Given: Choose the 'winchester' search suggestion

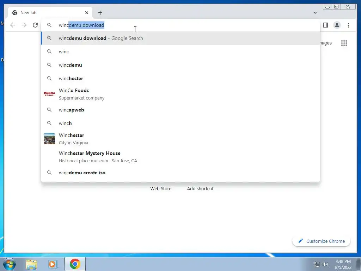Looking at the screenshot, I should (180, 78).
